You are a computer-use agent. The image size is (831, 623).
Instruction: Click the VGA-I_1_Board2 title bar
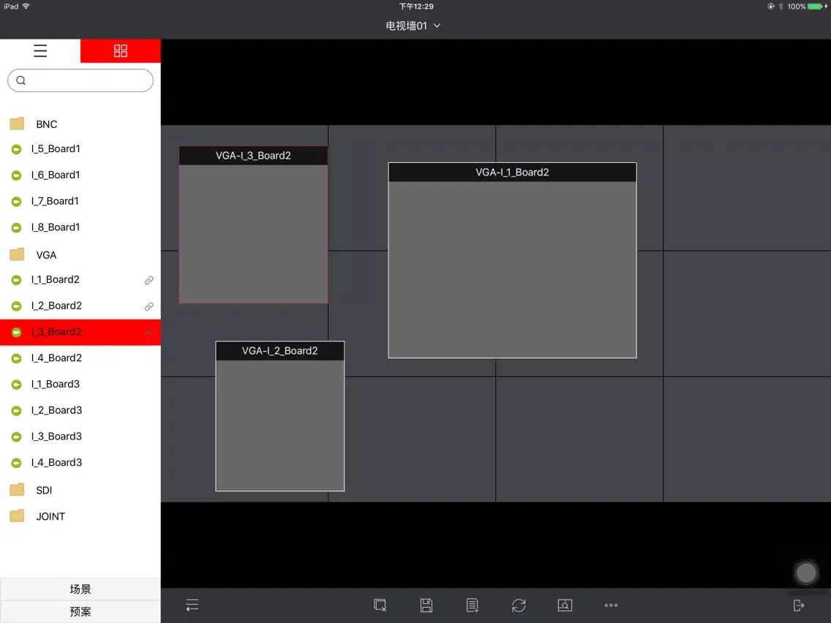[512, 172]
